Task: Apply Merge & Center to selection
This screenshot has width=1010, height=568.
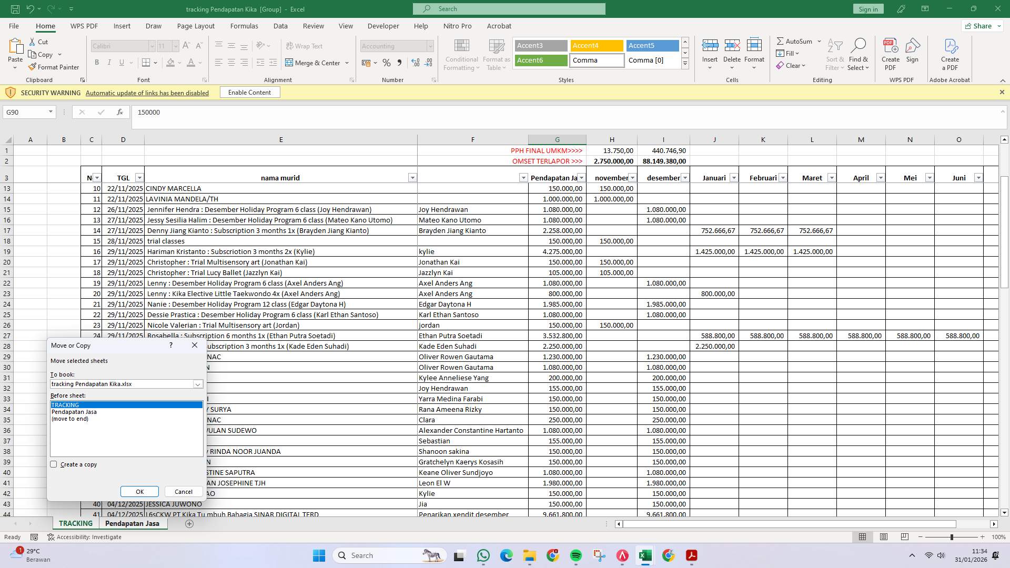Action: pos(314,63)
